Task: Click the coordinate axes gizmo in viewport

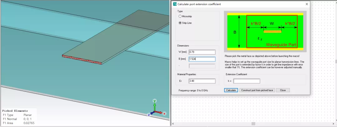Action: (x=156, y=108)
